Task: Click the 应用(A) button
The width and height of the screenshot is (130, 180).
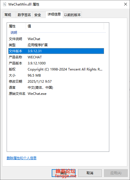Action: click(x=116, y=173)
